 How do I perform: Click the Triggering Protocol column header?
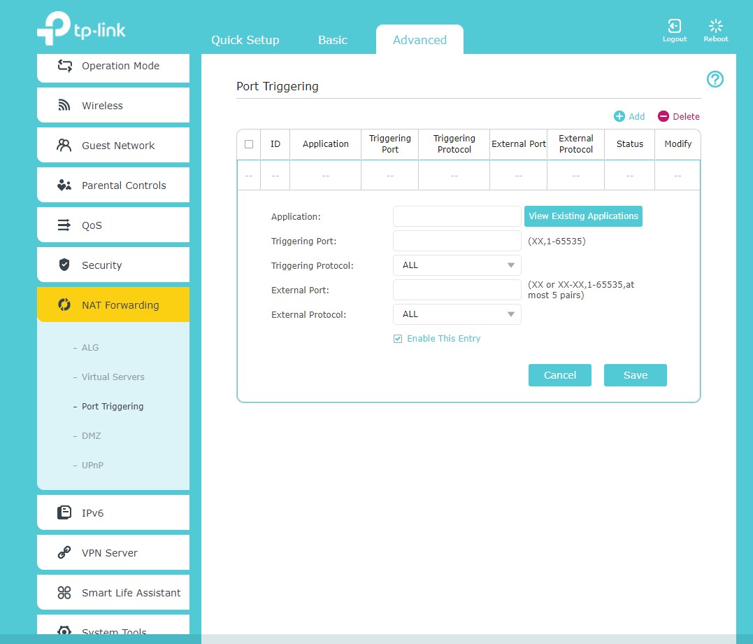point(454,143)
